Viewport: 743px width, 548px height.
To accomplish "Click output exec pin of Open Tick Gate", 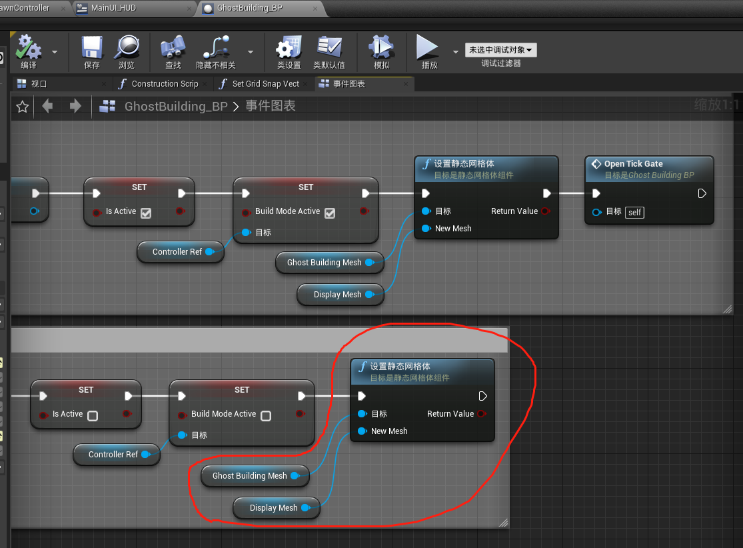I will [x=702, y=193].
